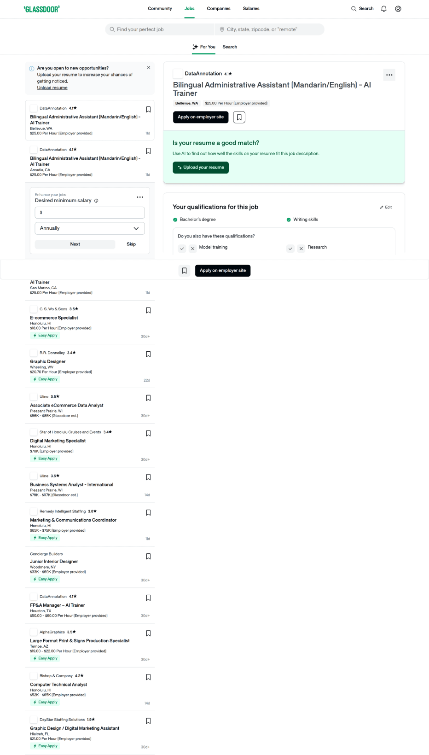Viewport: 429px width, 755px height.
Task: Click the Upload resume link
Action: pyautogui.click(x=52, y=88)
